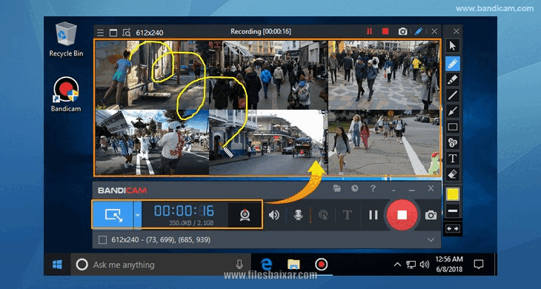This screenshot has height=289, width=541.
Task: Open the line thickness selector
Action: [452, 210]
